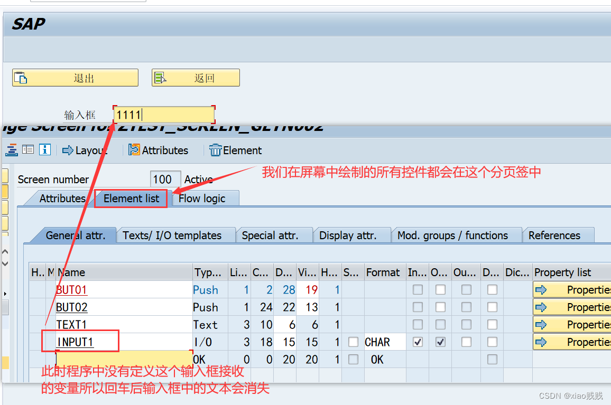The image size is (611, 405).
Task: Click the Attributes icon with folder symbol
Action: point(135,150)
